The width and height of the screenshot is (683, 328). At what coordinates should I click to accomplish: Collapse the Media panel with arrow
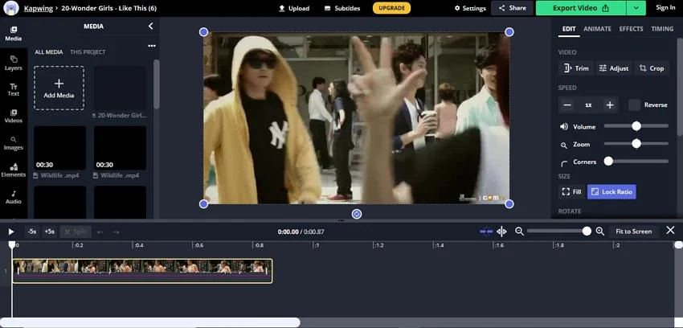(151, 27)
